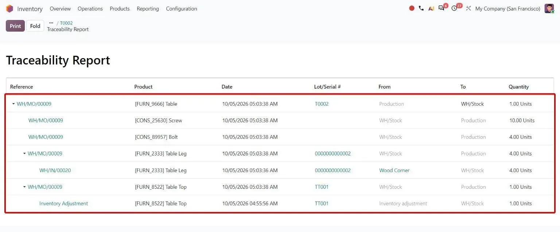The height and width of the screenshot is (232, 560).
Task: Open the Inventory app home icon
Action: pyautogui.click(x=9, y=9)
